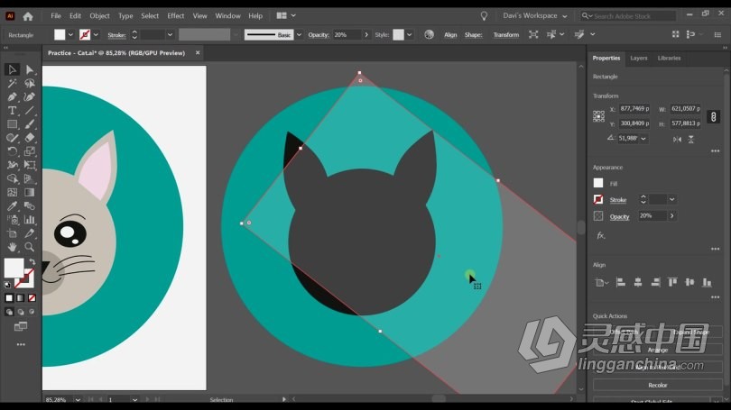Click Transform in the control bar
Image resolution: width=731 pixels, height=410 pixels.
pos(505,35)
